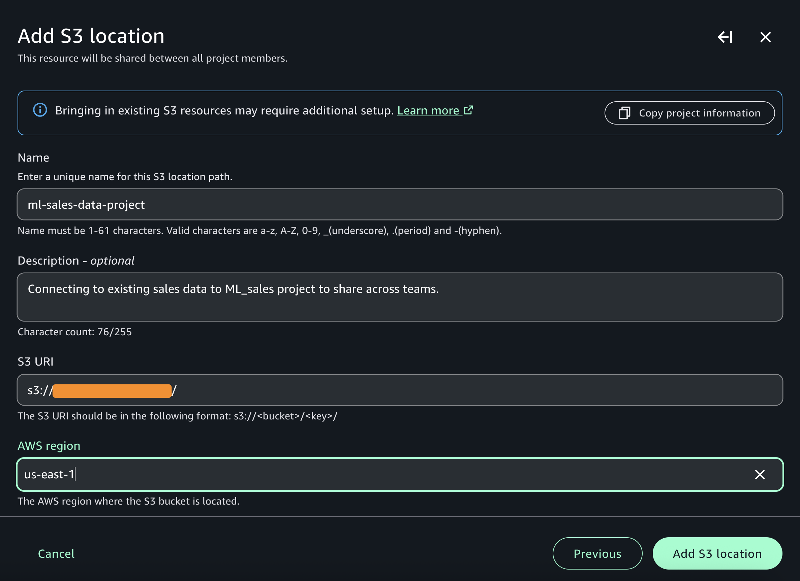
Task: Click the S3 URI field label
Action: coord(36,362)
